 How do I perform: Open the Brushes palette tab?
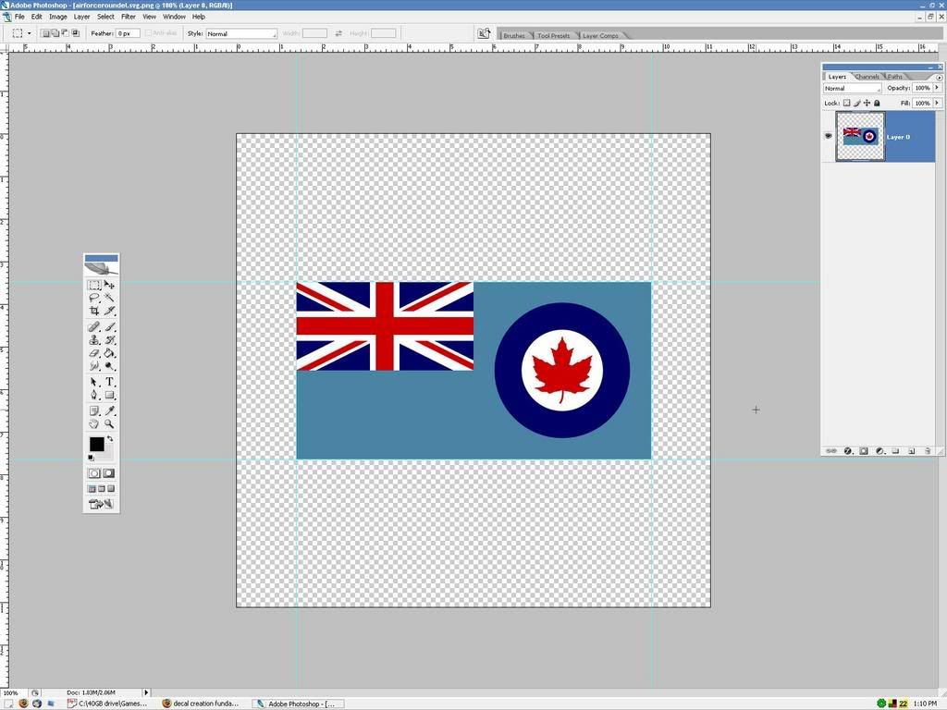[x=514, y=36]
